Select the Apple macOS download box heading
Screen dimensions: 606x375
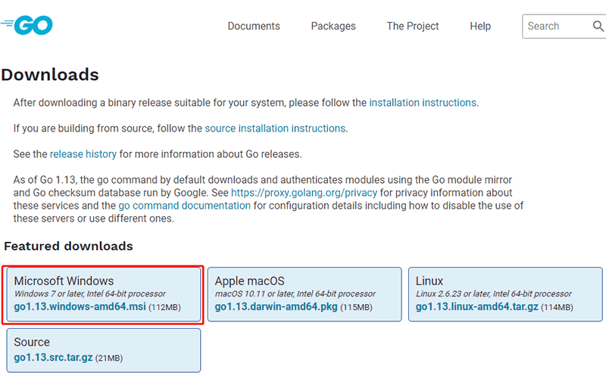[x=249, y=281]
